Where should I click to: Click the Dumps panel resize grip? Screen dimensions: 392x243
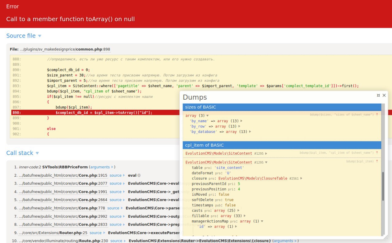[x=386, y=237]
